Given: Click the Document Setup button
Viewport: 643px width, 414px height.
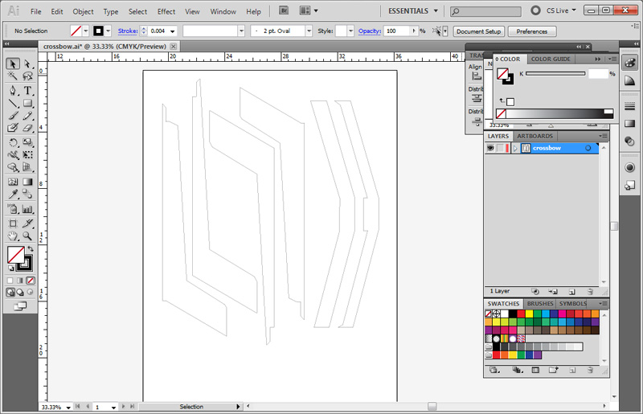Looking at the screenshot, I should [x=478, y=31].
